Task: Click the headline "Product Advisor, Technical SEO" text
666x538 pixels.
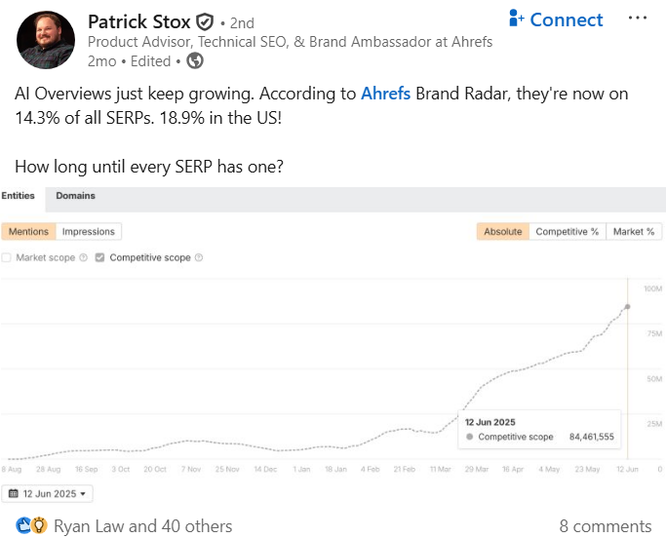Action: coord(188,42)
